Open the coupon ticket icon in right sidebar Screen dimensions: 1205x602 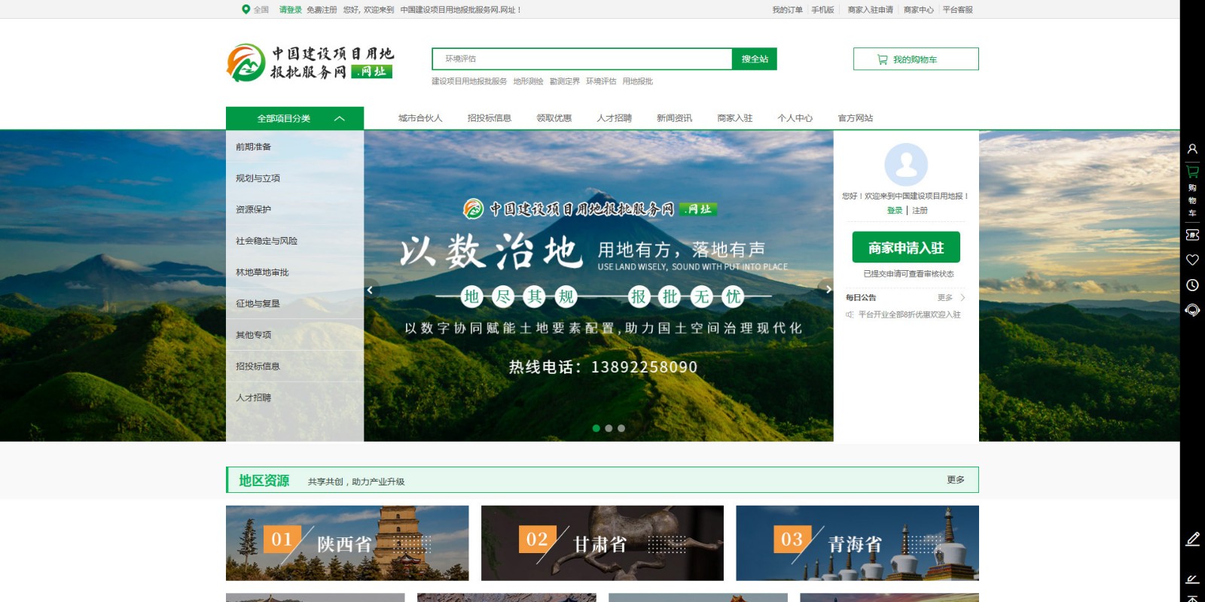(1192, 235)
